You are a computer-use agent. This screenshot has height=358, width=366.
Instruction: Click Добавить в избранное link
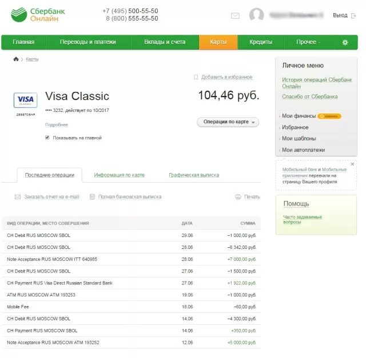pyautogui.click(x=227, y=77)
